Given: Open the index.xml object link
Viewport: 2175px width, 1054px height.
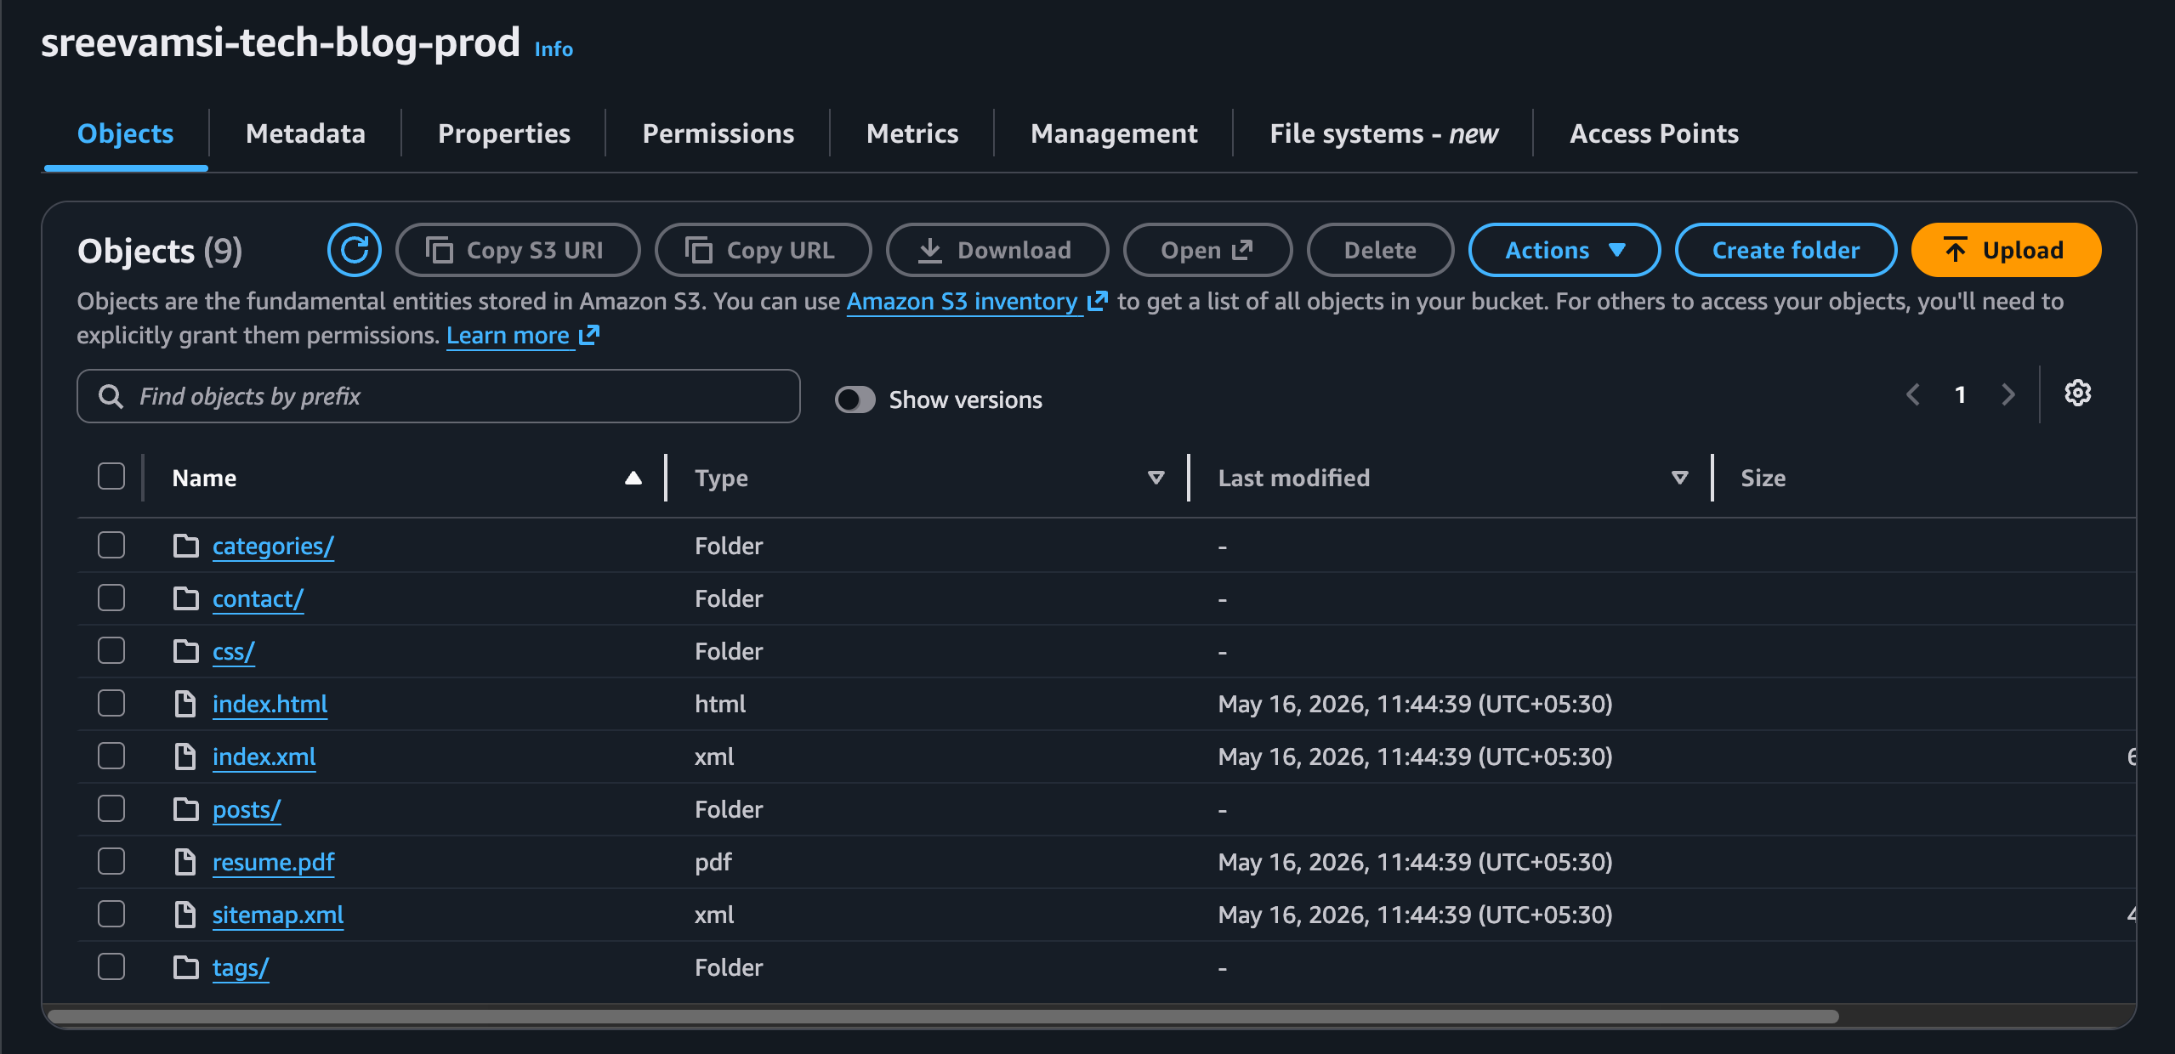Looking at the screenshot, I should coord(264,756).
